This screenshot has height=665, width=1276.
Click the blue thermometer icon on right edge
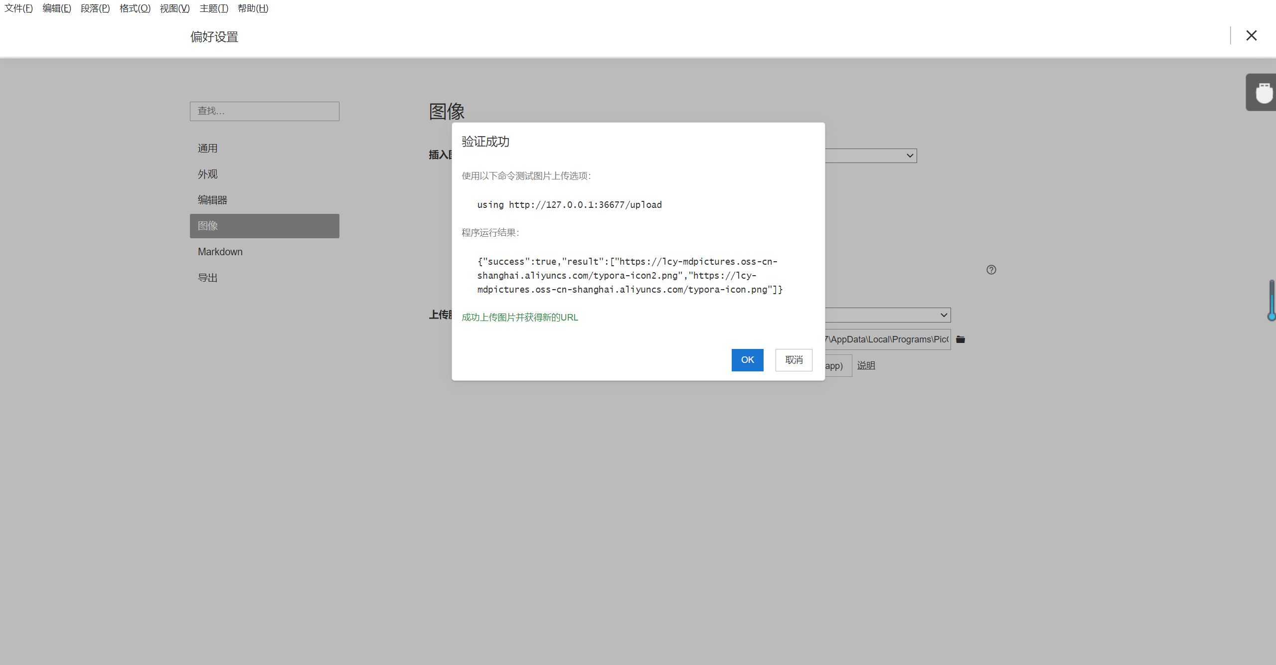click(1272, 300)
